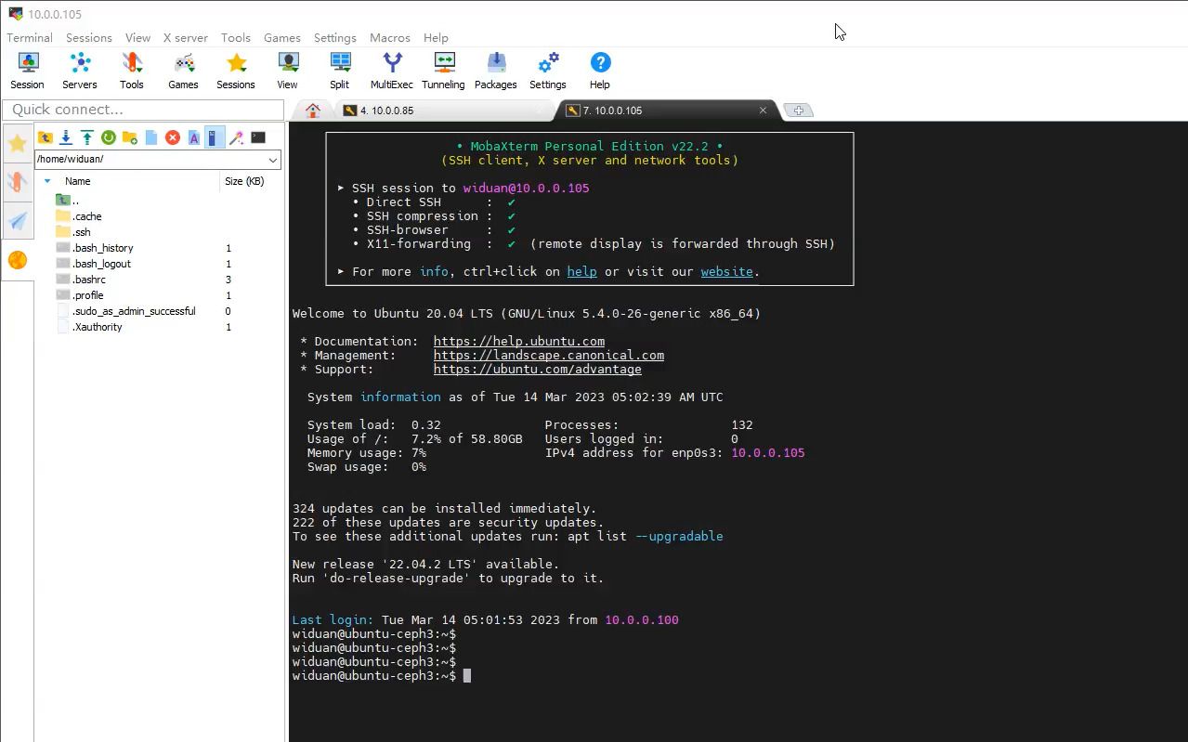This screenshot has height=742, width=1188.
Task: Open the View menu
Action: point(138,38)
